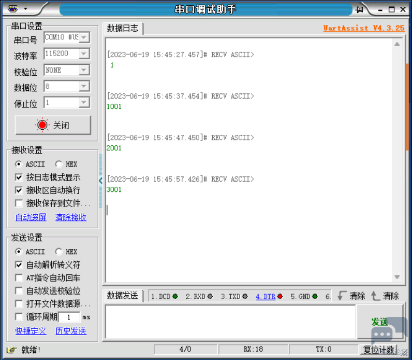Enable 打开文件数据源 checkbox
The height and width of the screenshot is (360, 412).
[19, 303]
